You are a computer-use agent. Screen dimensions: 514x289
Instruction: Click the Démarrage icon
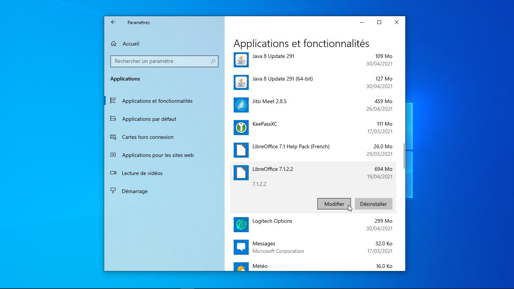[113, 191]
